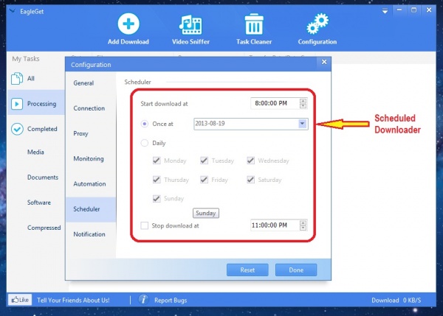Click the Done button

click(296, 270)
